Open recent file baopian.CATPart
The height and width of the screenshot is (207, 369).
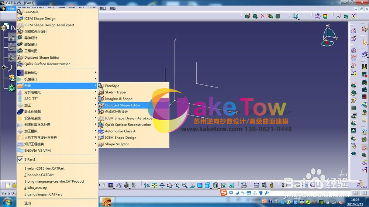(x=39, y=175)
